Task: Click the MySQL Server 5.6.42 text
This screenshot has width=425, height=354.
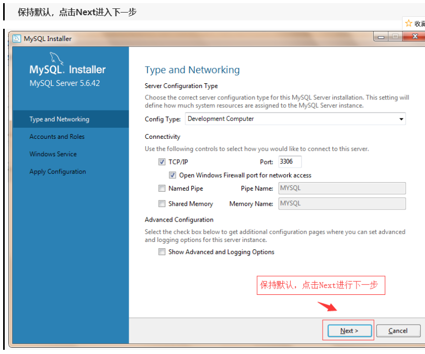Action: (x=64, y=83)
